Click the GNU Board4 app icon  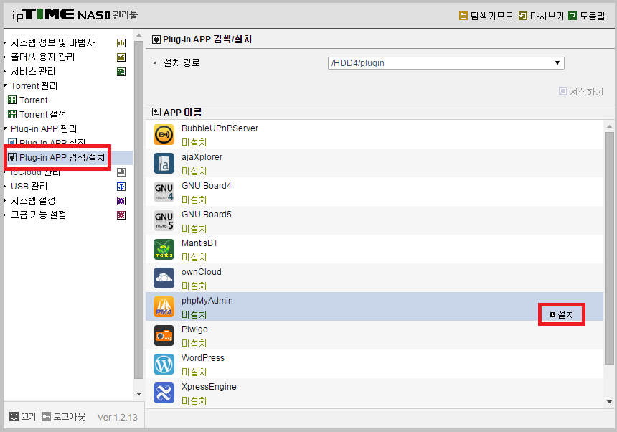tap(164, 192)
